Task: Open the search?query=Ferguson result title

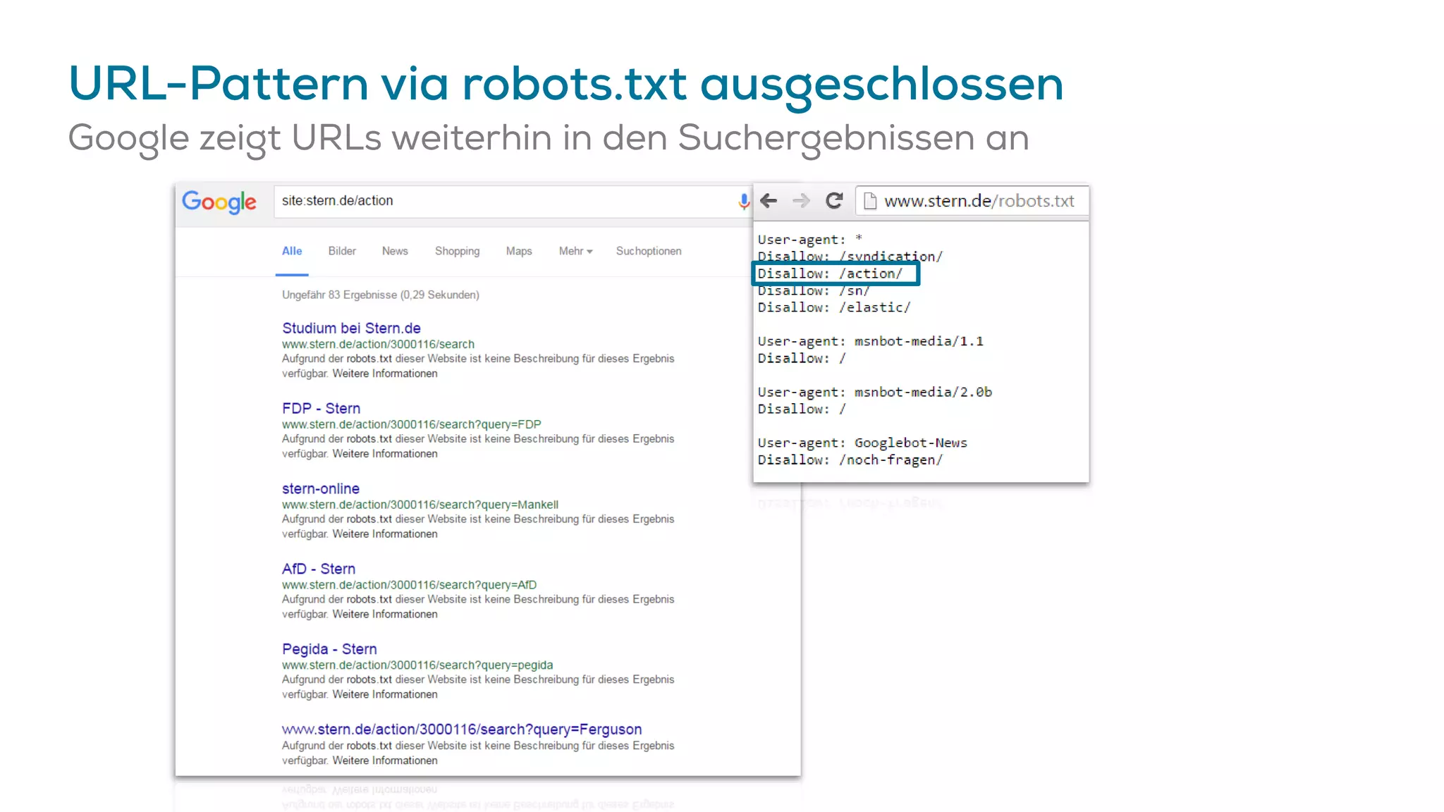Action: (x=462, y=729)
